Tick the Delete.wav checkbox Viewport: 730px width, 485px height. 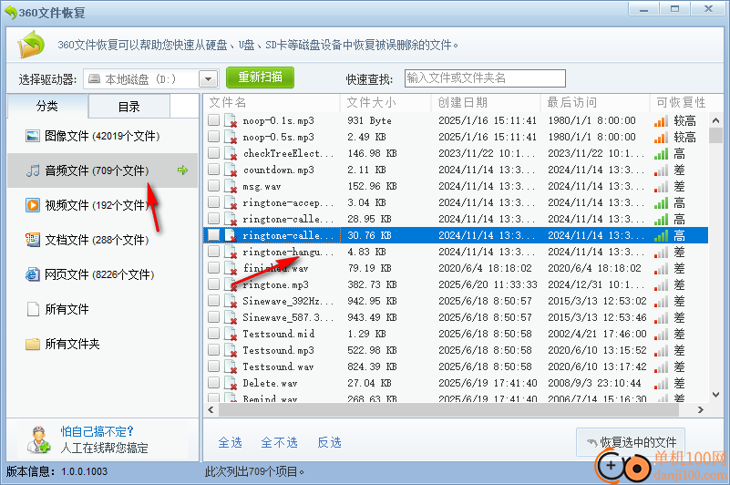pyautogui.click(x=213, y=383)
